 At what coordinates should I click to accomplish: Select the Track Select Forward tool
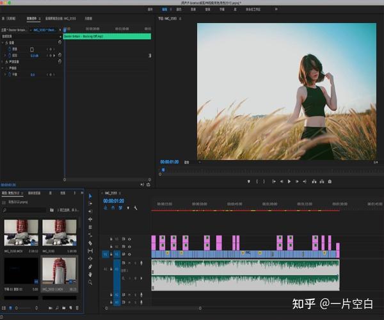pos(90,204)
